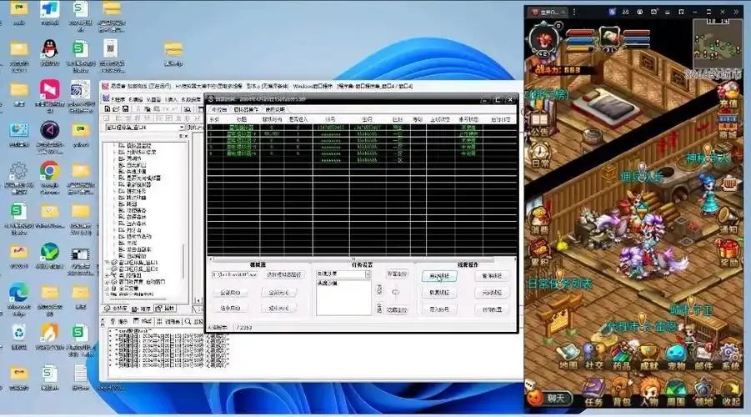Open the 周围 nearby icon
751x417 pixels.
click(676, 392)
